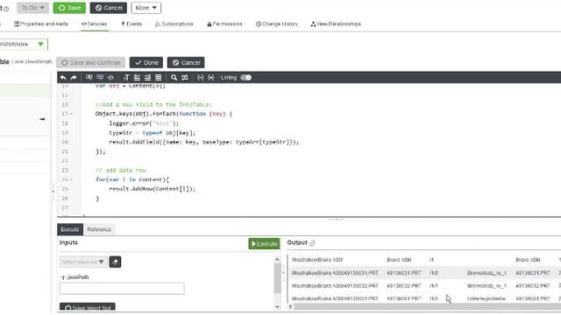Open the Subscriptions tab
This screenshot has width=561, height=315.
174,24
